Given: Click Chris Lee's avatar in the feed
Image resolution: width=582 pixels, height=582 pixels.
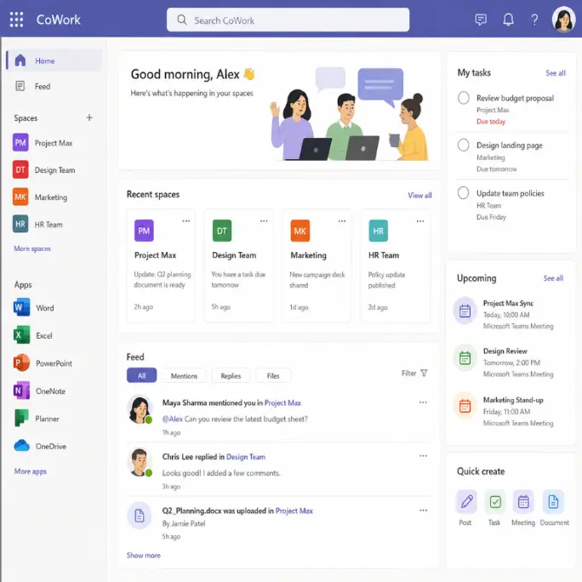Looking at the screenshot, I should 140,463.
